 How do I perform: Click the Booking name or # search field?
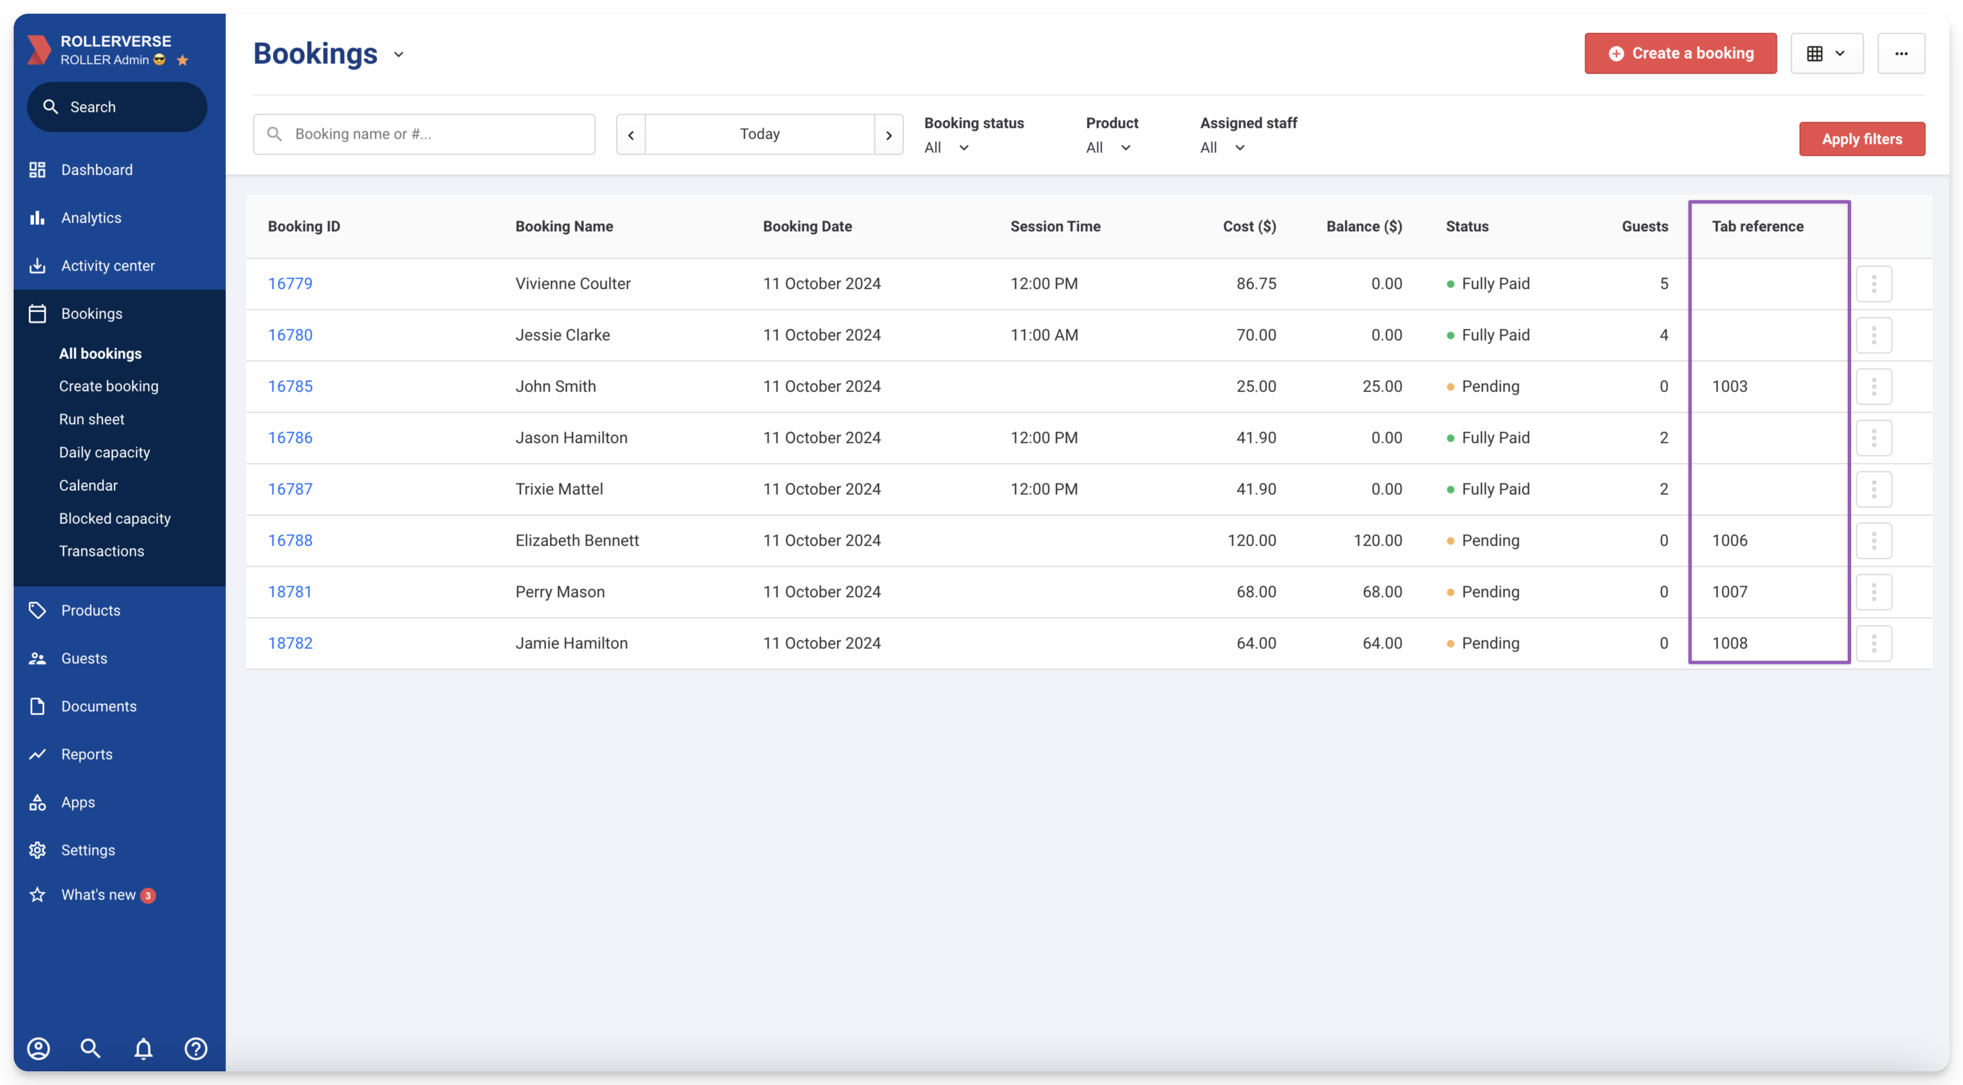[x=425, y=135]
